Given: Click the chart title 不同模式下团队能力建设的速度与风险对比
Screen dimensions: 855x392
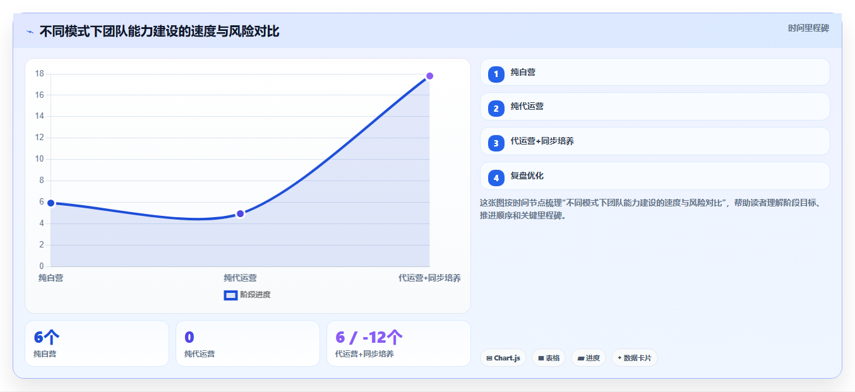Looking at the screenshot, I should tap(159, 32).
